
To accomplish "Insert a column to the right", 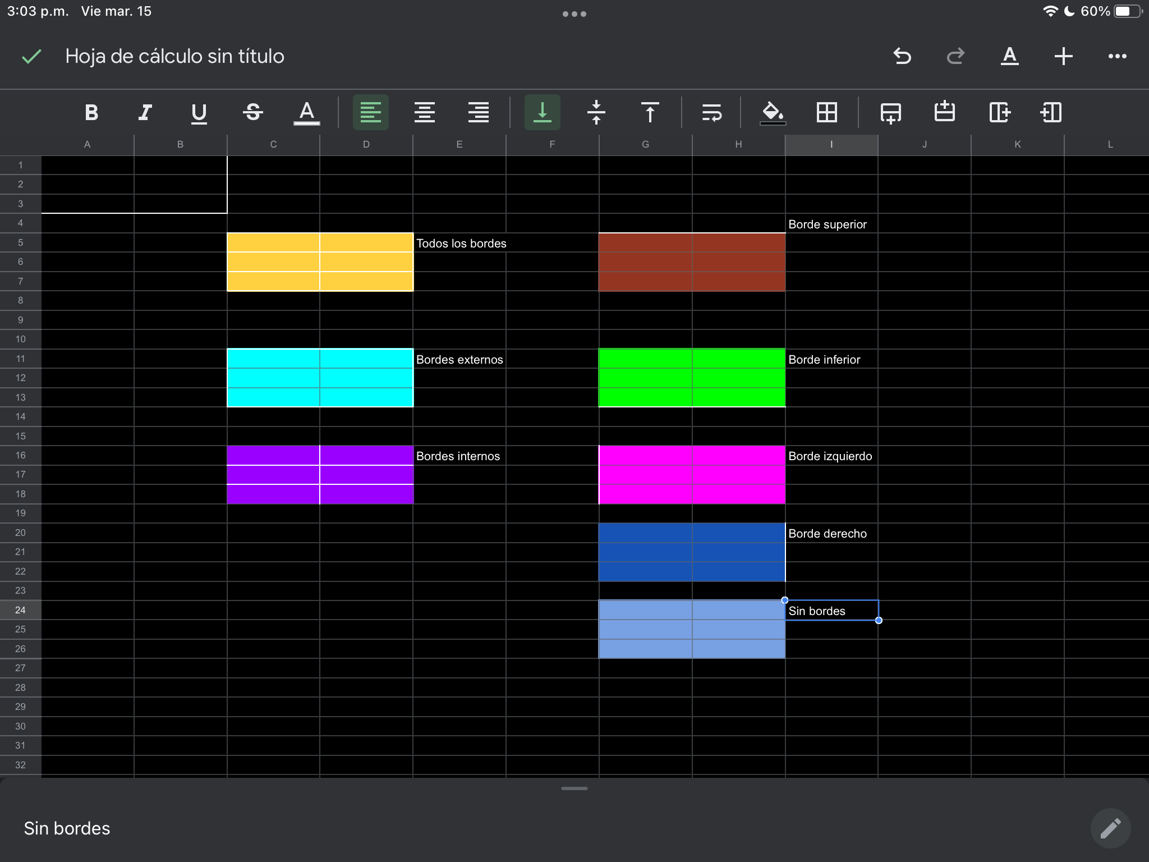I will click(999, 112).
